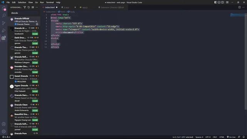Open the Selection menu
247x139 pixels.
(x=22, y=2)
